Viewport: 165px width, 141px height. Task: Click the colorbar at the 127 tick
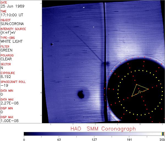(94, 134)
